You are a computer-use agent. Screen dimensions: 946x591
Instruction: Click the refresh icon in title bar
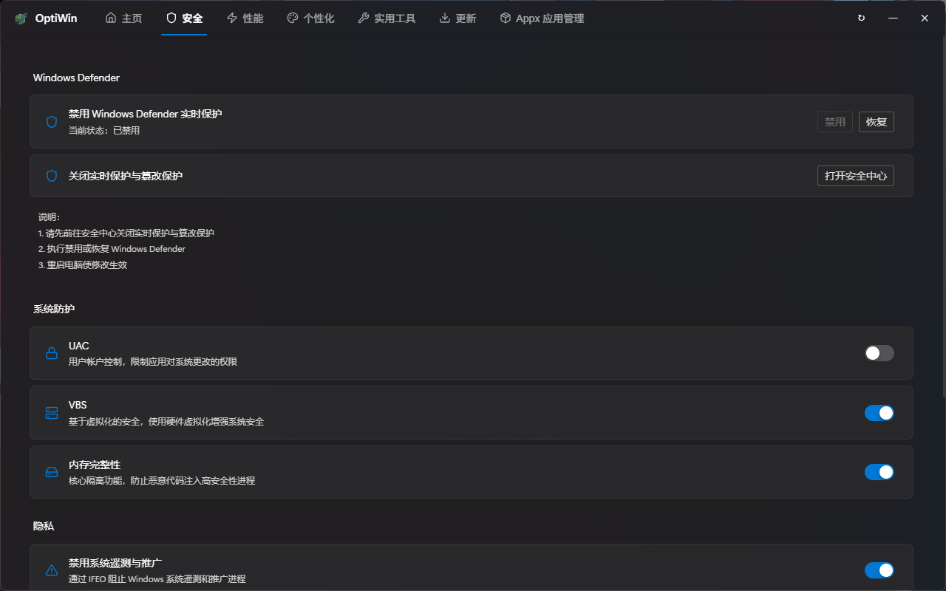(861, 18)
